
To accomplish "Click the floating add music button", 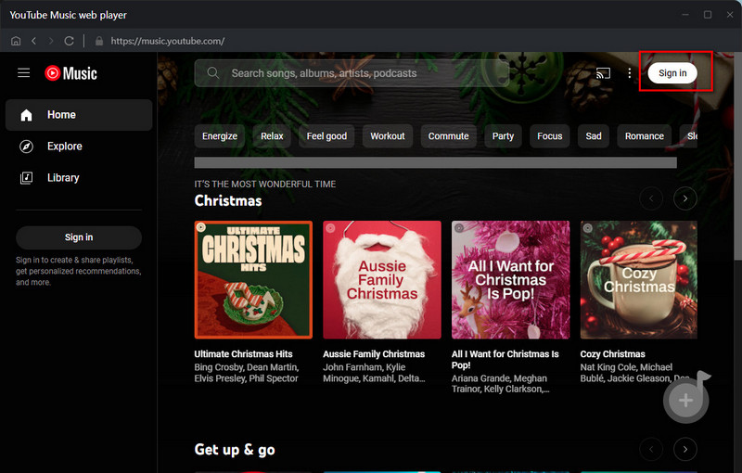I will [685, 400].
